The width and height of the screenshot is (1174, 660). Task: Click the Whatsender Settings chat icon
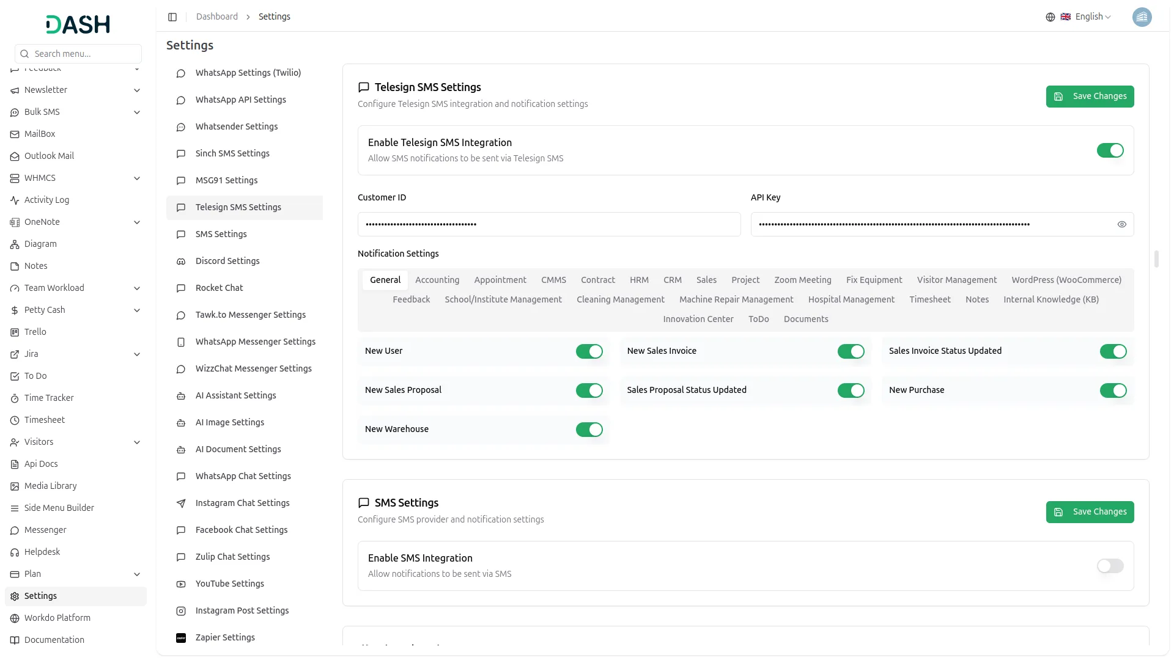[x=181, y=127]
